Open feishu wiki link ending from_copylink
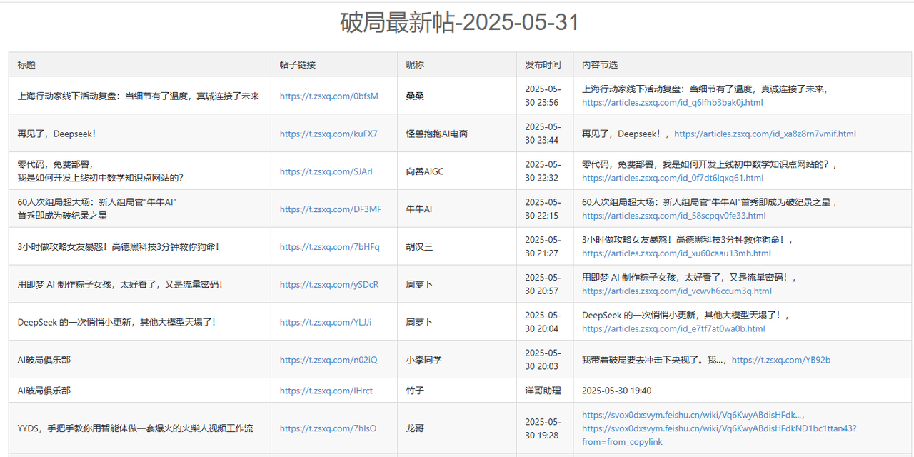This screenshot has height=457, width=914. (719, 435)
